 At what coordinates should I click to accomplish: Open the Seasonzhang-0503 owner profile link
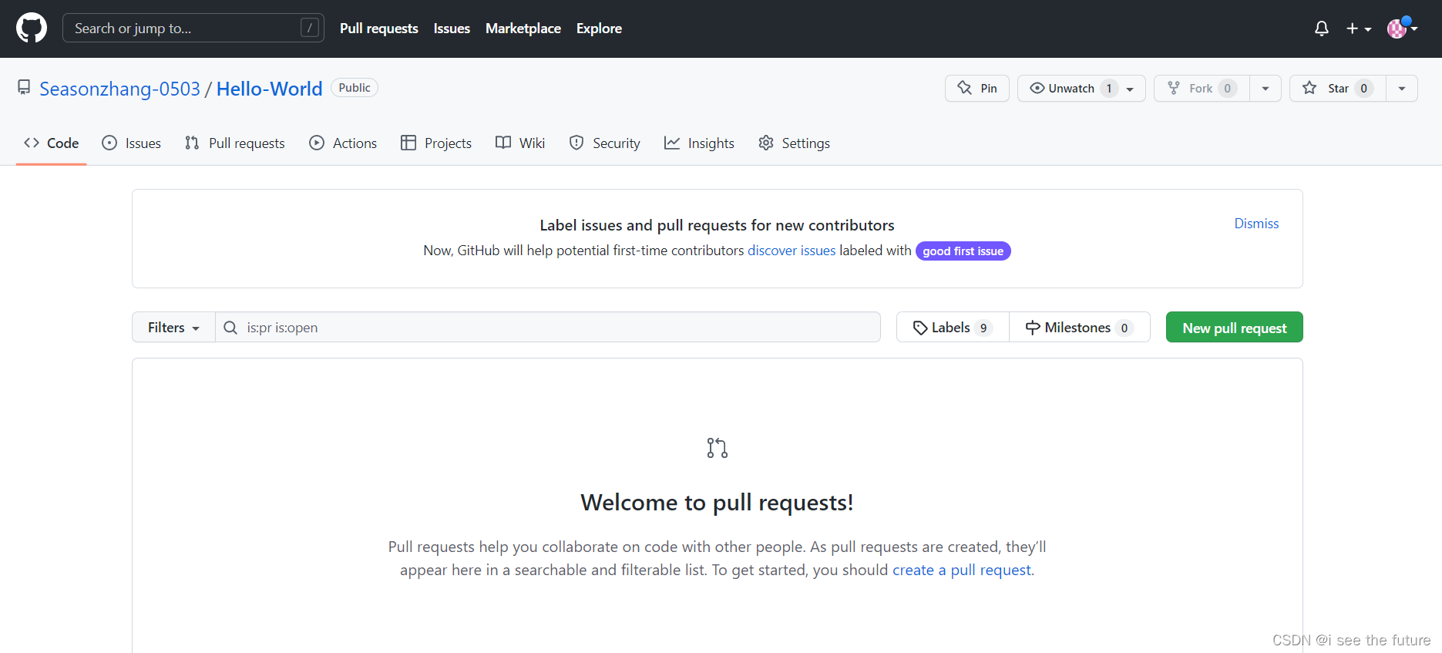(x=119, y=89)
